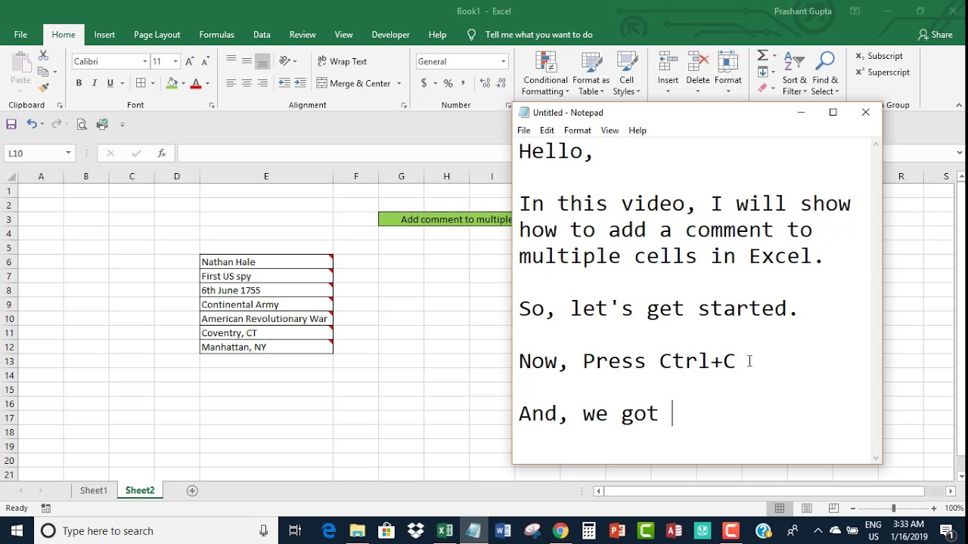Expand the Calibri font name dropdown
Image resolution: width=968 pixels, height=544 pixels.
point(145,61)
